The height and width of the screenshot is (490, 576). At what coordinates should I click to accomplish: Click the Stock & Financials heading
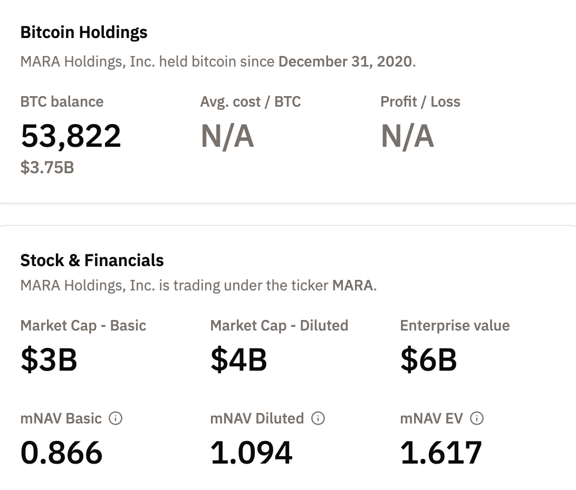[x=92, y=260]
